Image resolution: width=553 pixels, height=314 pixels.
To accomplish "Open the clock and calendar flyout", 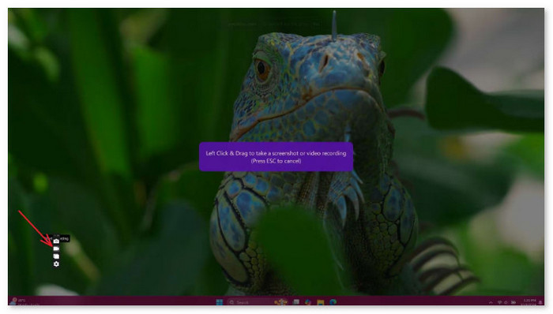I will coord(529,302).
